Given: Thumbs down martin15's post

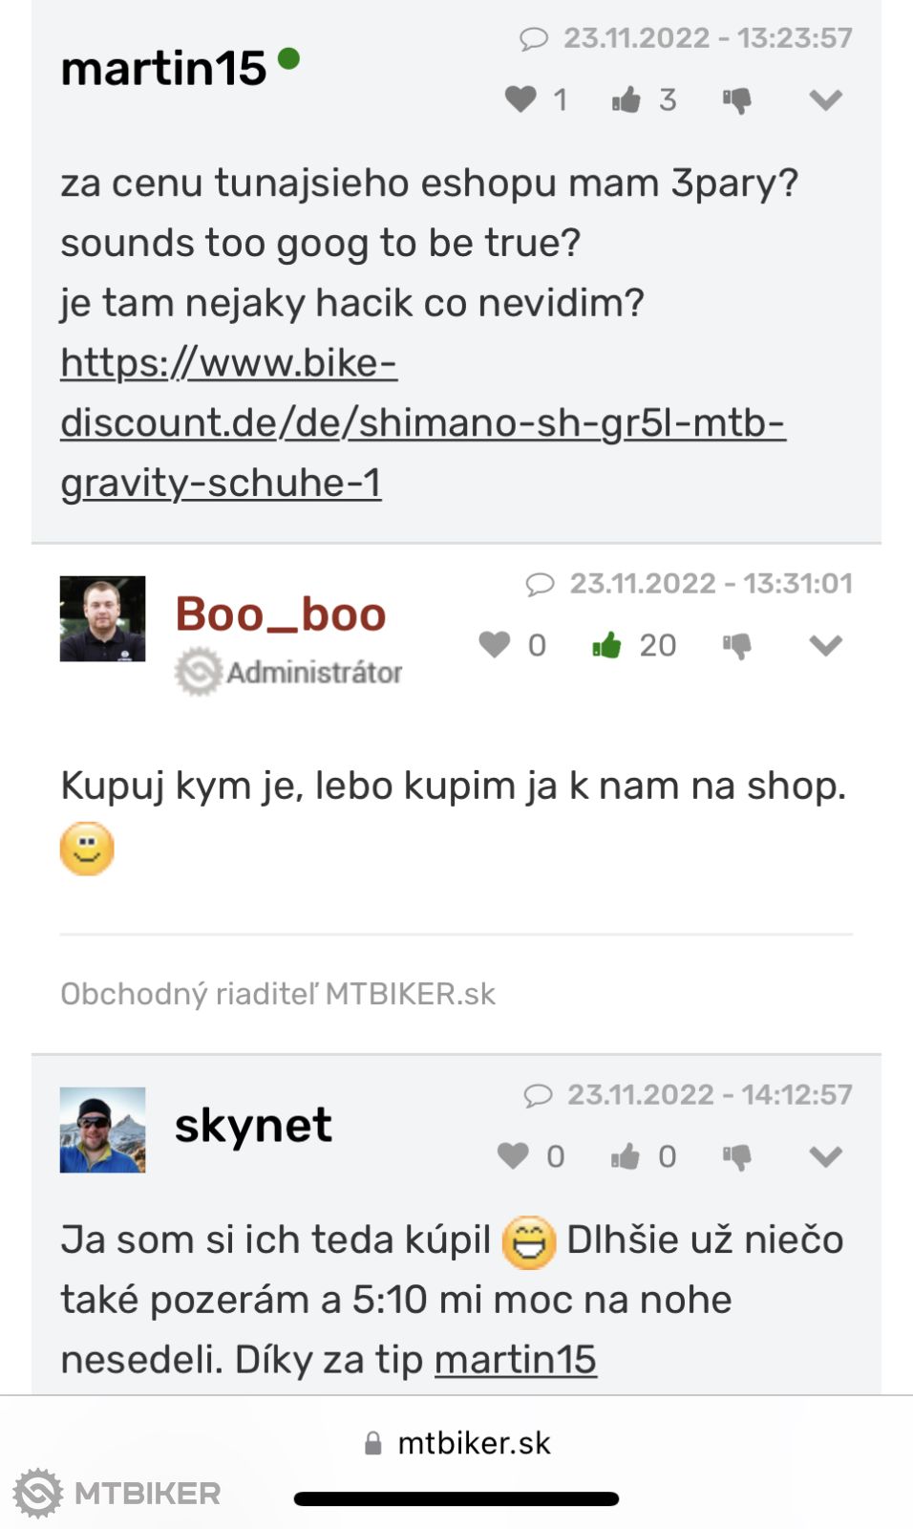Looking at the screenshot, I should pos(736,100).
